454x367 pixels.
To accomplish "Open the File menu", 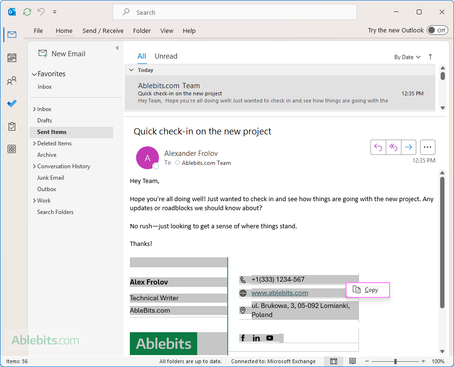I will point(38,31).
